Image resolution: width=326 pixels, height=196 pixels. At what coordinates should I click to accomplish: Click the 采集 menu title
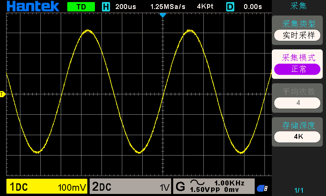tap(298, 6)
